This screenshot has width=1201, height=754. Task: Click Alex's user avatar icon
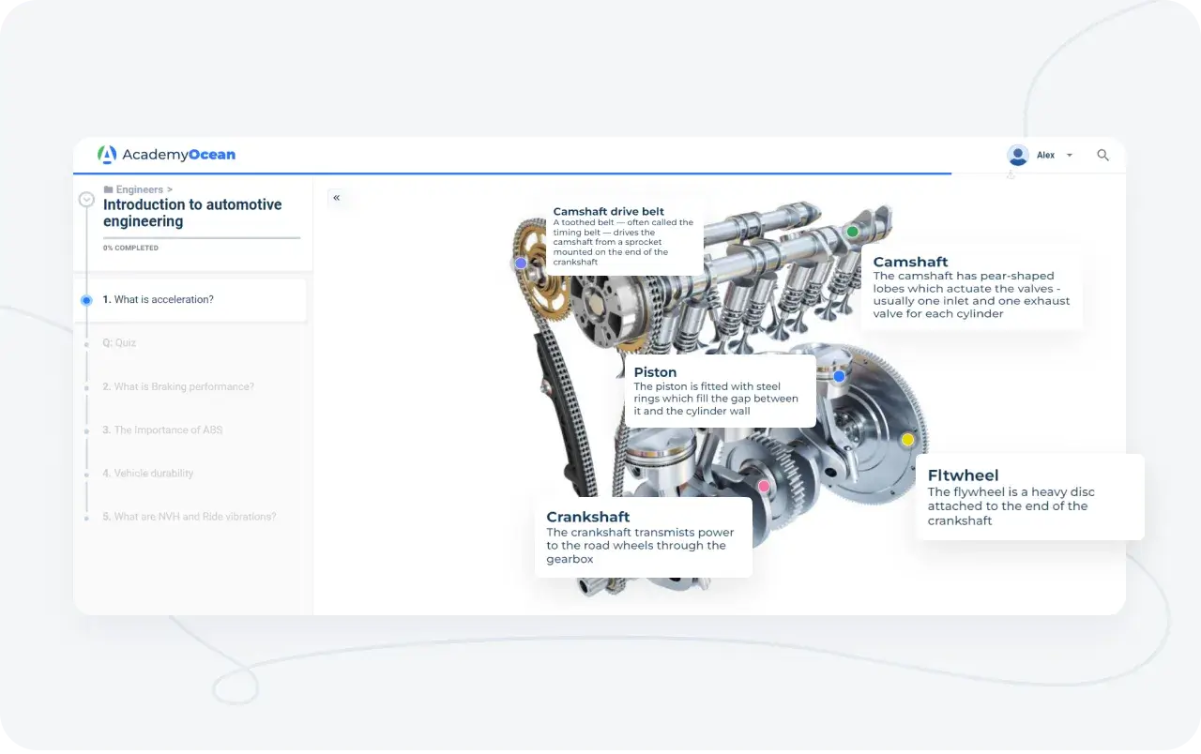tap(1017, 155)
